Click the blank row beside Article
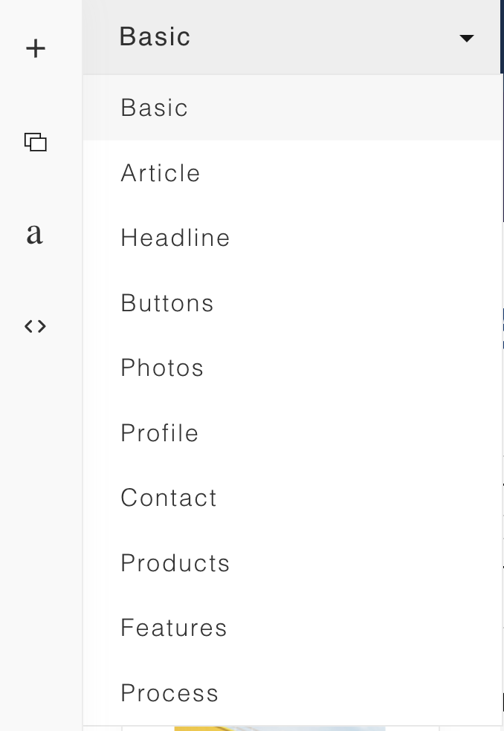 point(350,173)
